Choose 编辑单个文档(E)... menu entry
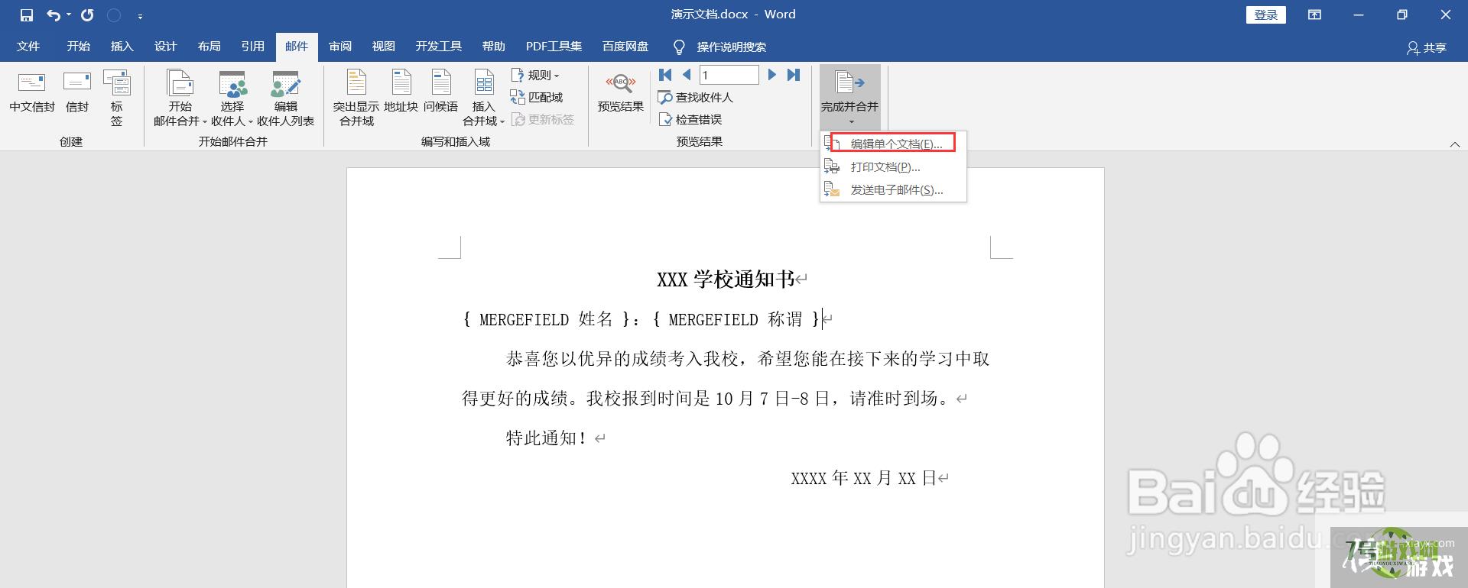Screen dimensions: 1468x588 893,144
